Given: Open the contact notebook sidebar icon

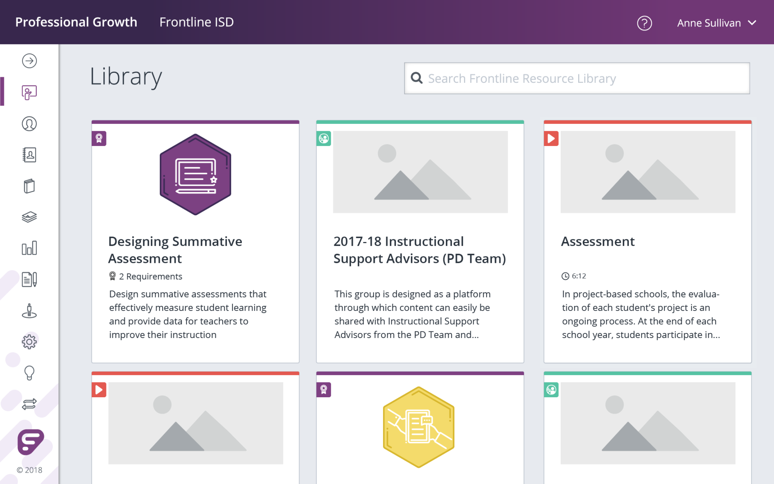Looking at the screenshot, I should pyautogui.click(x=29, y=155).
